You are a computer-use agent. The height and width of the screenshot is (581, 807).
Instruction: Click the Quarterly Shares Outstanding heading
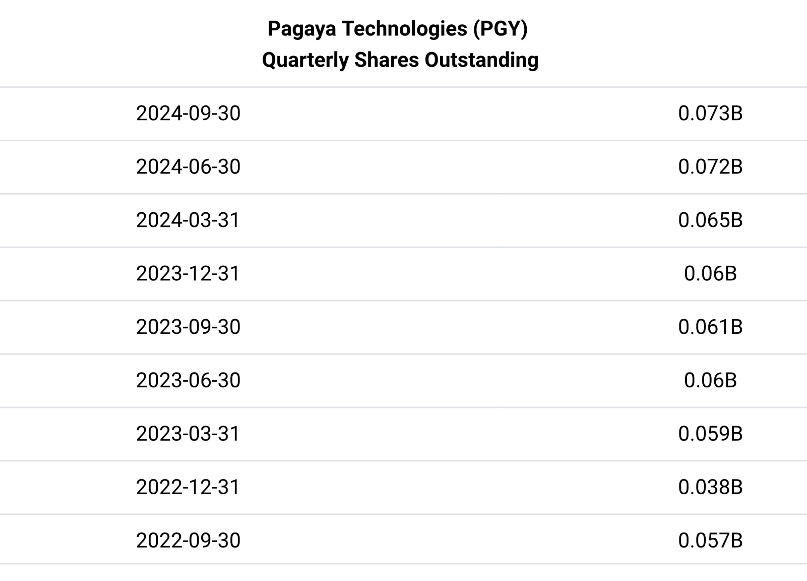tap(400, 60)
